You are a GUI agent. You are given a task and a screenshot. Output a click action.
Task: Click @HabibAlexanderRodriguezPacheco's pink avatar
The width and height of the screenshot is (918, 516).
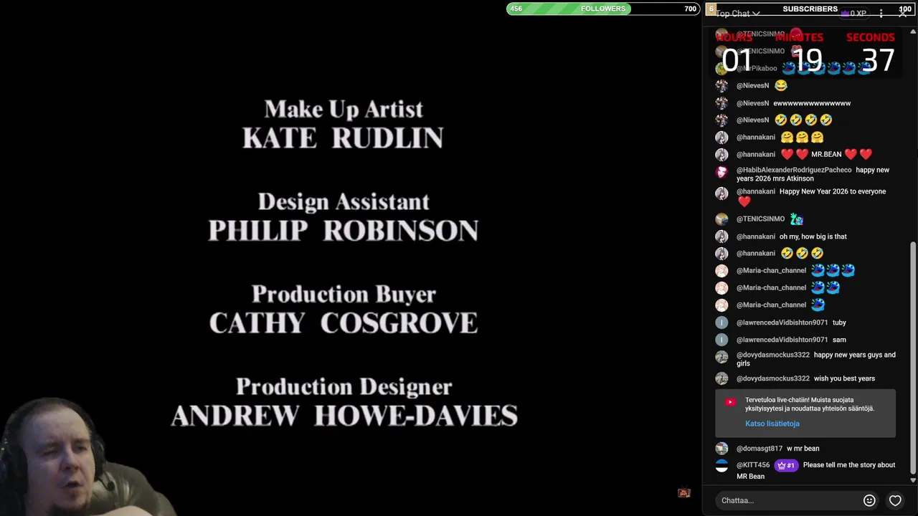click(721, 172)
